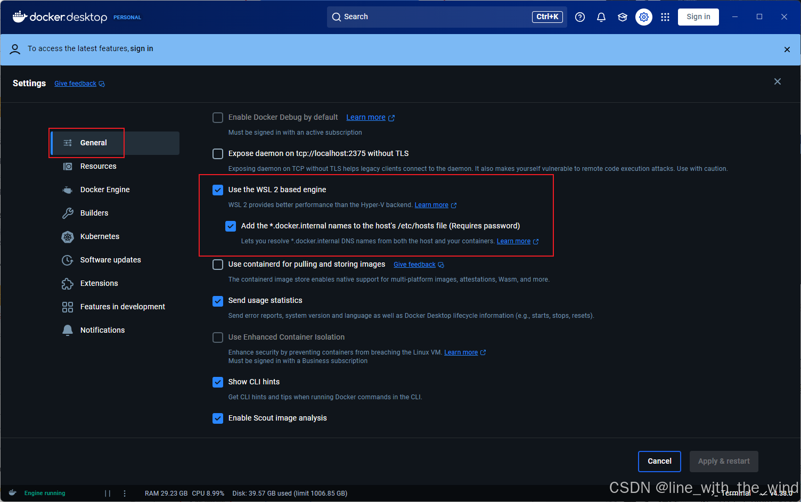Click the General sliders icon
801x502 pixels.
[68, 143]
